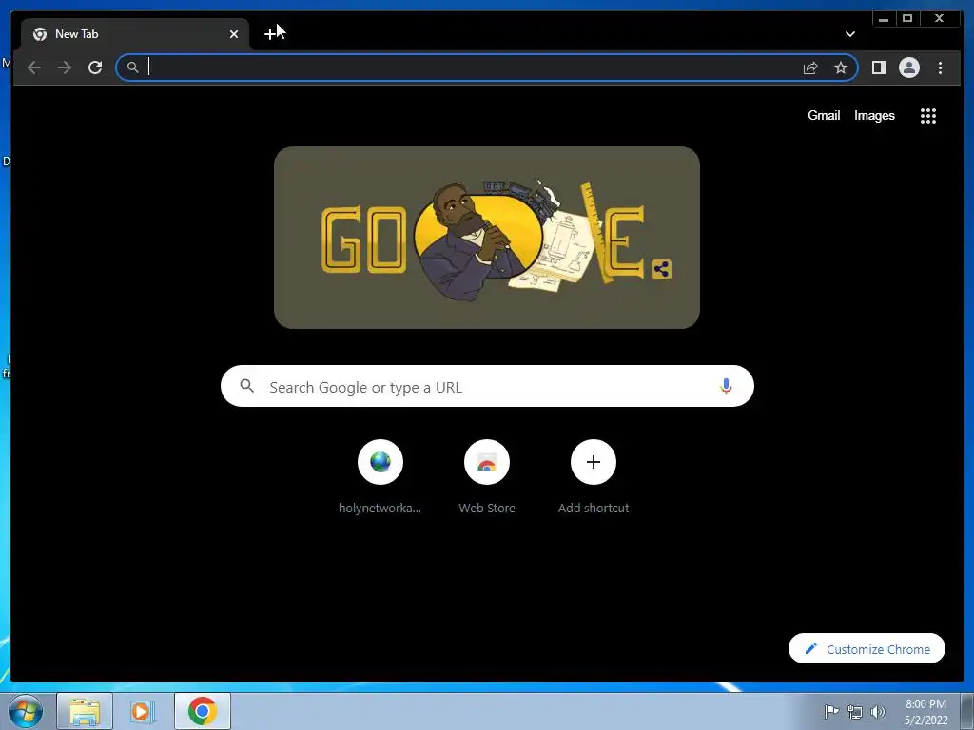Open Windows Explorer from the taskbar
This screenshot has height=730, width=974.
pyautogui.click(x=85, y=711)
